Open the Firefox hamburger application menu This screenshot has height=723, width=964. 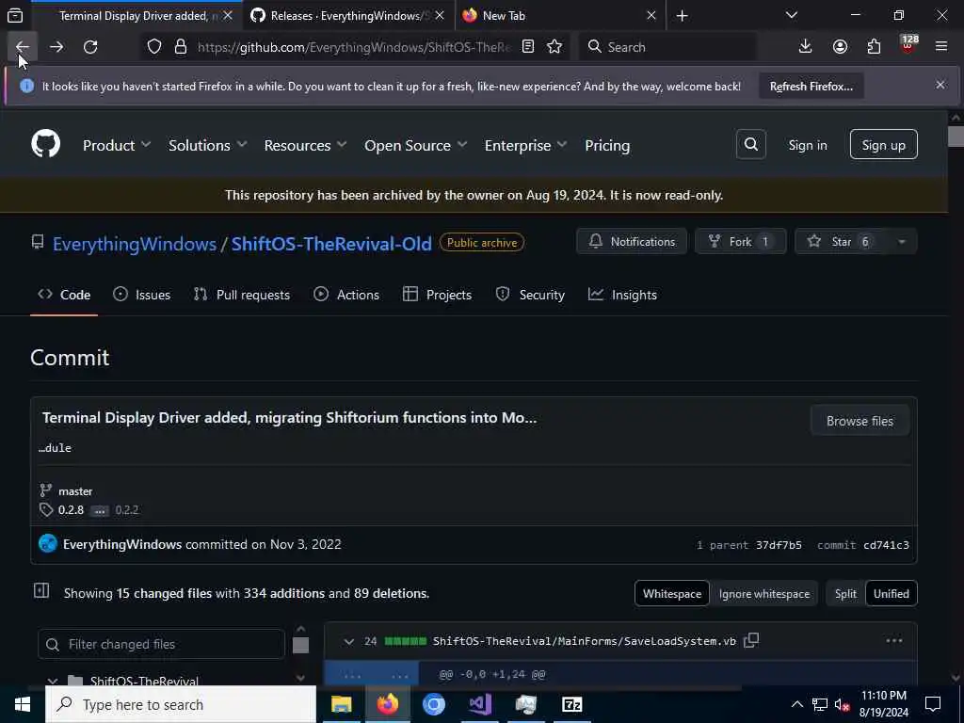941,47
